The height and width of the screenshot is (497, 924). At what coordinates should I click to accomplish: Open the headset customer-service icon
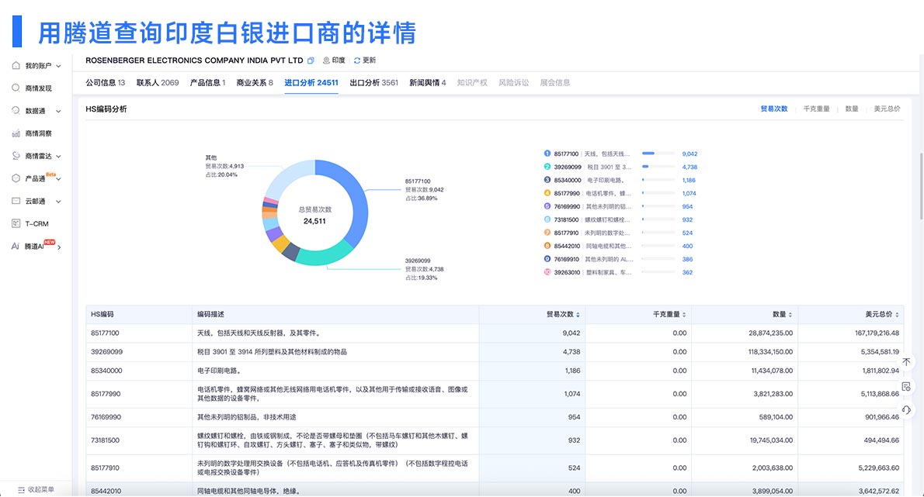[x=906, y=409]
